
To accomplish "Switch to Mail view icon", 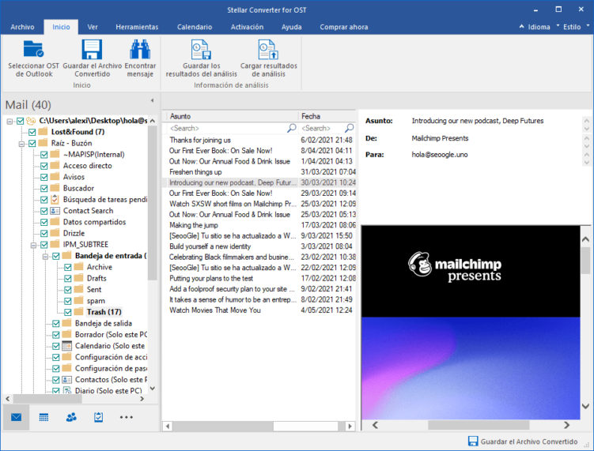I will pos(17,417).
